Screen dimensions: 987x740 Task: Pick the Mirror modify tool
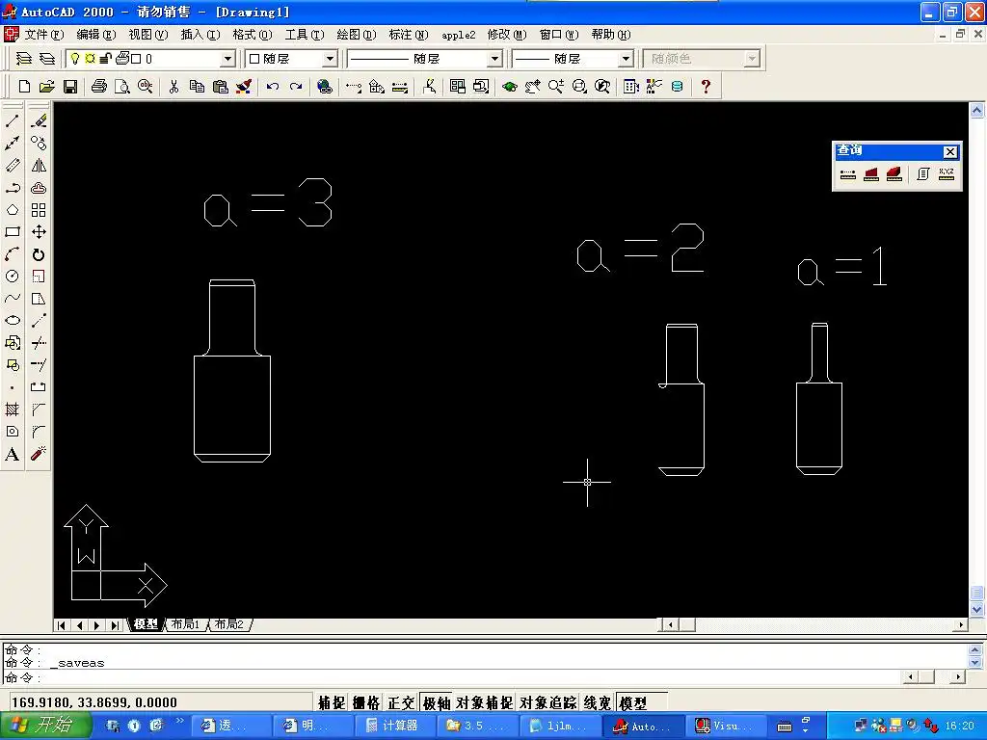pos(39,166)
